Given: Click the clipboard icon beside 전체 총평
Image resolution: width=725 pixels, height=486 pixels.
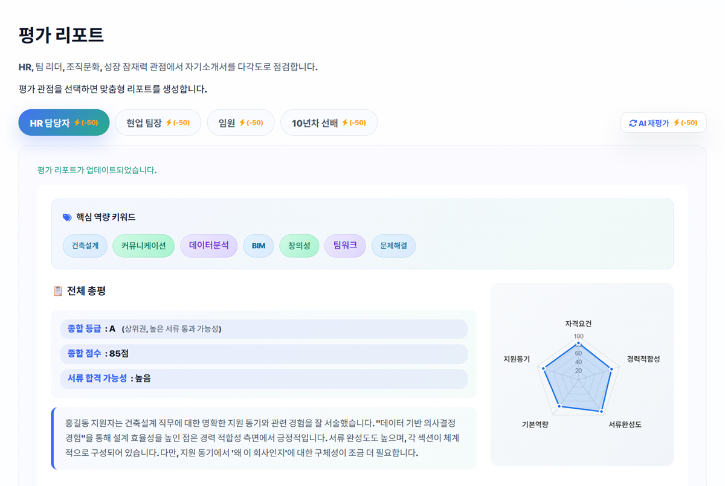Looking at the screenshot, I should click(x=58, y=291).
